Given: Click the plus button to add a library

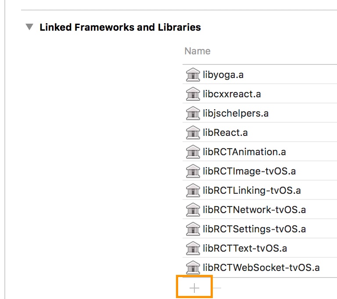Looking at the screenshot, I should click(x=194, y=288).
